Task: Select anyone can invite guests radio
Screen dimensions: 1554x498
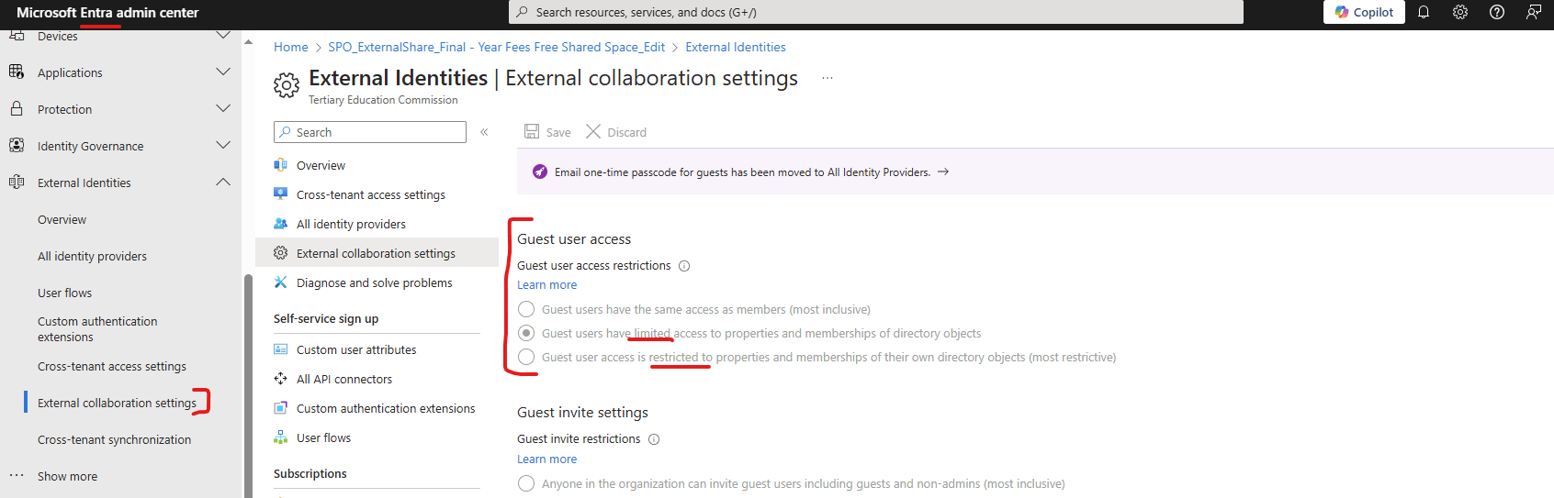Action: [526, 483]
